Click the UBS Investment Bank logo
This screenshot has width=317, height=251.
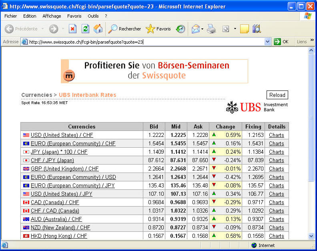coord(257,107)
